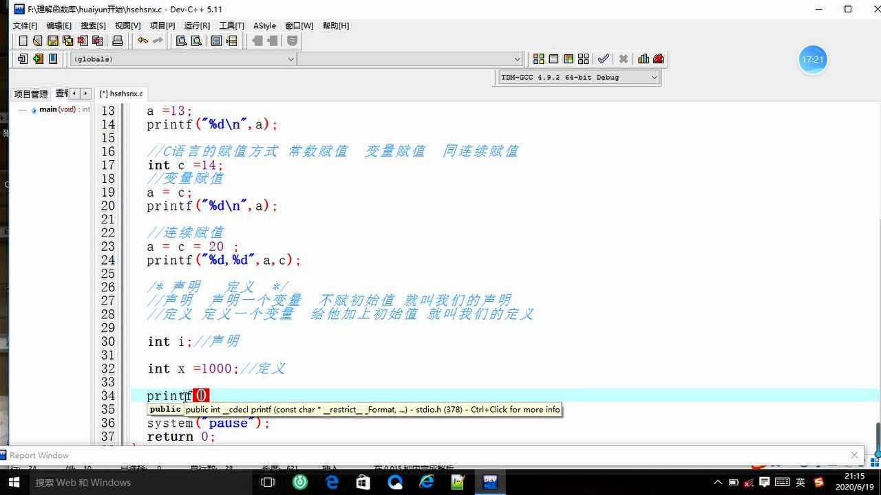Click the grayed shield-shaped toolbar icon
Image resolution: width=881 pixels, height=495 pixels.
point(293,41)
